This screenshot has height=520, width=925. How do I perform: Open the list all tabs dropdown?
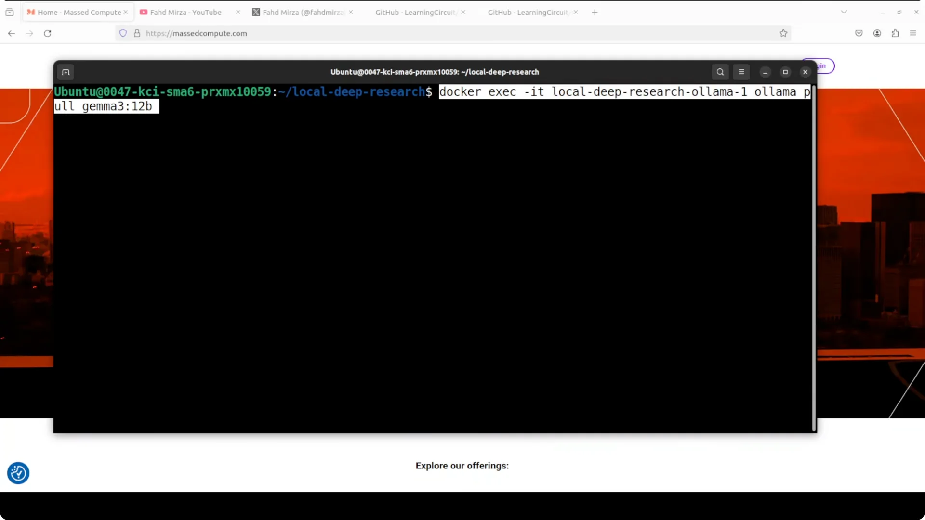(x=844, y=12)
